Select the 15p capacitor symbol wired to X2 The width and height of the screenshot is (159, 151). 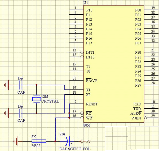pos(21,113)
